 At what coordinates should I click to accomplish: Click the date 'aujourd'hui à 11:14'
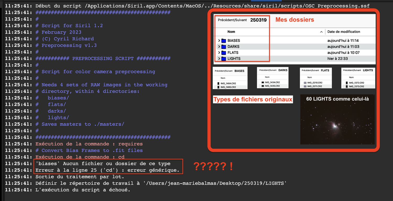(x=343, y=41)
